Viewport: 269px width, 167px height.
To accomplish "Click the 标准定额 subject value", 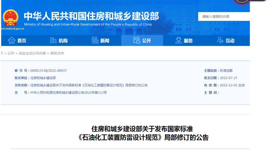I will pyautogui.click(x=226, y=71).
